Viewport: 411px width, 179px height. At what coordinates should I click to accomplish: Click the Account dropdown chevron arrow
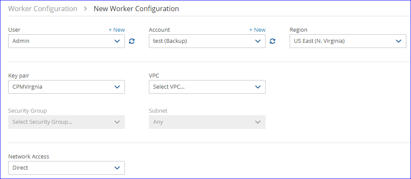pos(258,41)
